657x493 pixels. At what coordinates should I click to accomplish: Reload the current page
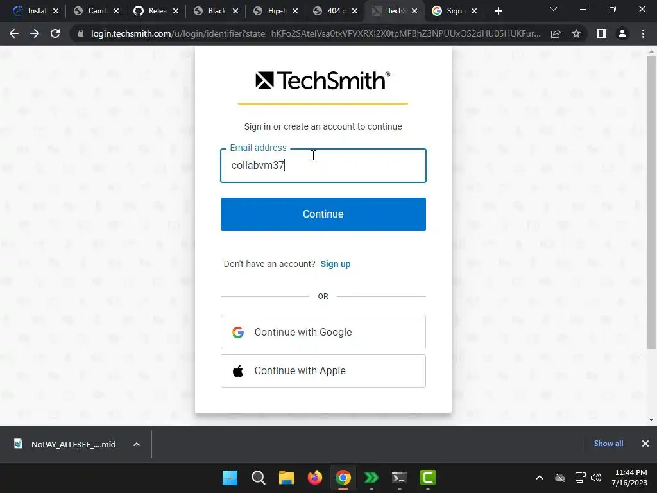(55, 33)
